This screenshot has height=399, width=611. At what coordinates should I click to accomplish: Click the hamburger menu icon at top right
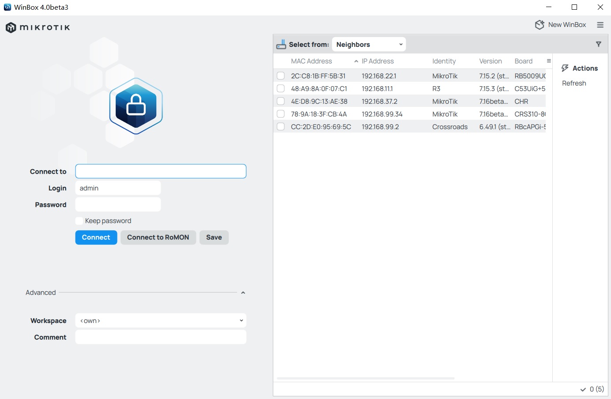600,25
